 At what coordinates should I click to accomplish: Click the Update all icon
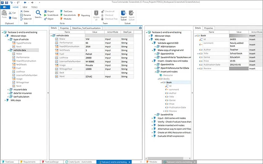point(96,13)
